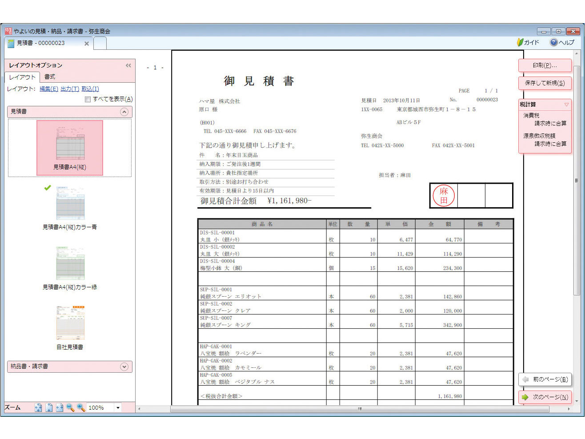Click the No. 00000023 document number
This screenshot has height=439, width=585.
[x=474, y=100]
